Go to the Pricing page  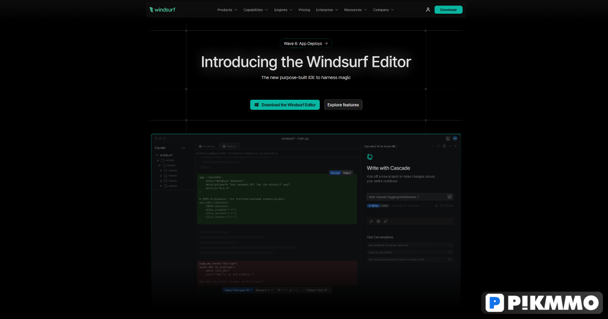point(305,10)
